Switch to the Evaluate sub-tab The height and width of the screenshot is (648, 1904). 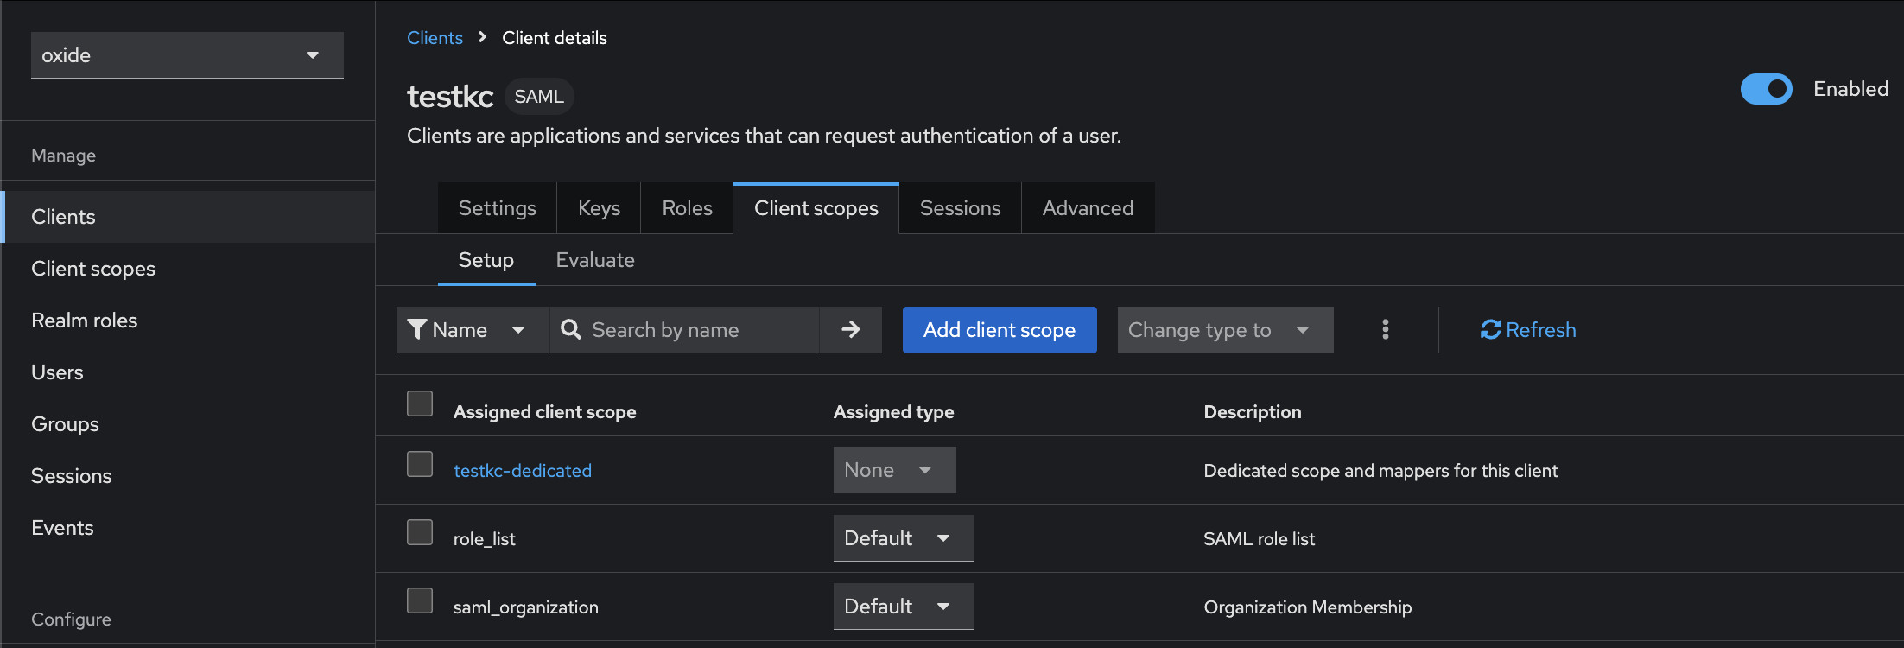click(595, 260)
